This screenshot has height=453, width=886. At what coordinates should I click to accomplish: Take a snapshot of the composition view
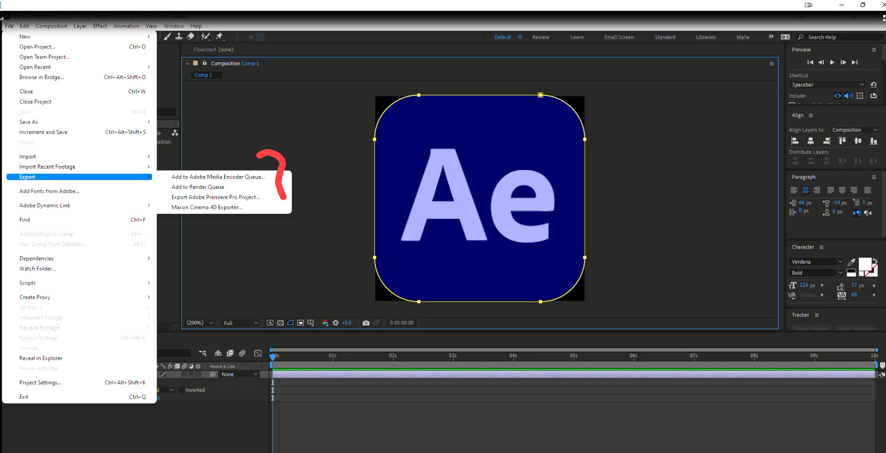point(367,323)
